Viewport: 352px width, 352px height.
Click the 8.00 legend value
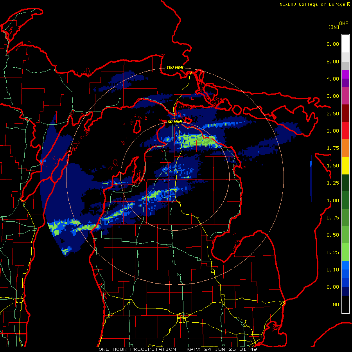(x=333, y=44)
